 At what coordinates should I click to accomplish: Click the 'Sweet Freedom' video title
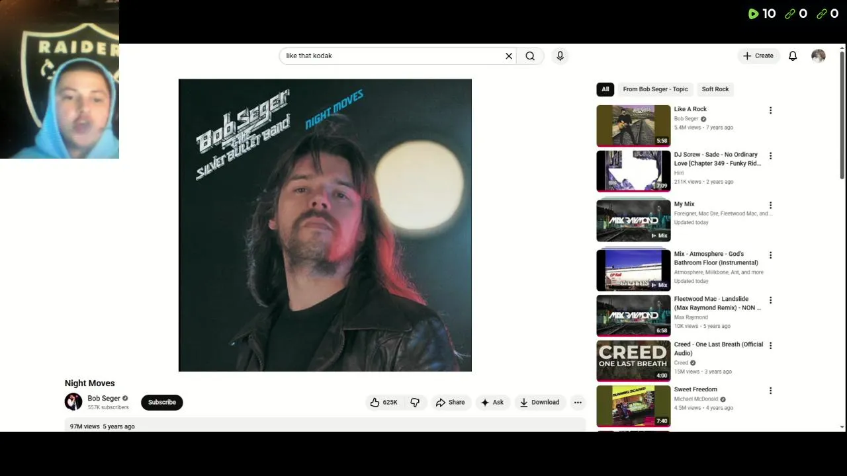[x=695, y=389]
